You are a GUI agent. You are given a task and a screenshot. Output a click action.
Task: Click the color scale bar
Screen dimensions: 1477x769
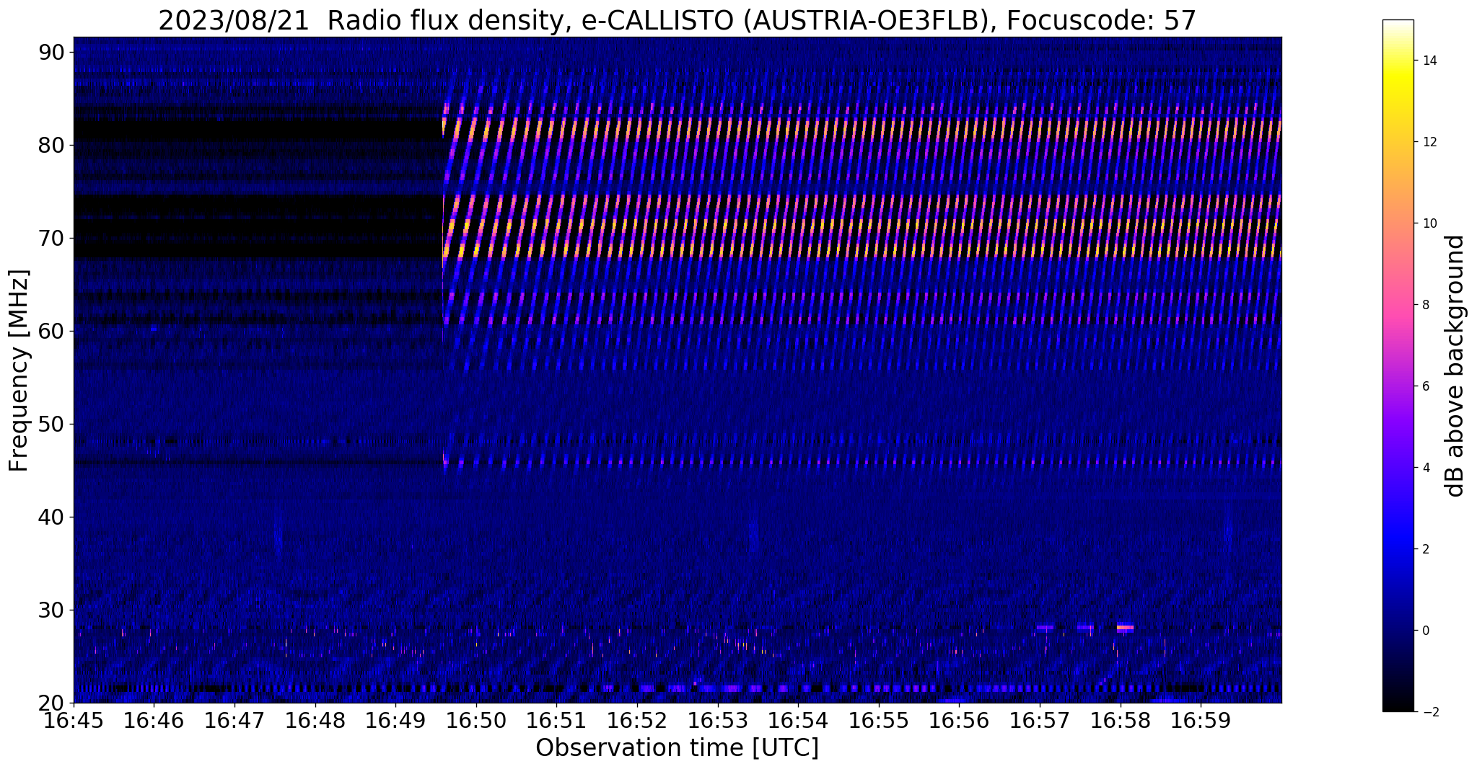[1398, 365]
